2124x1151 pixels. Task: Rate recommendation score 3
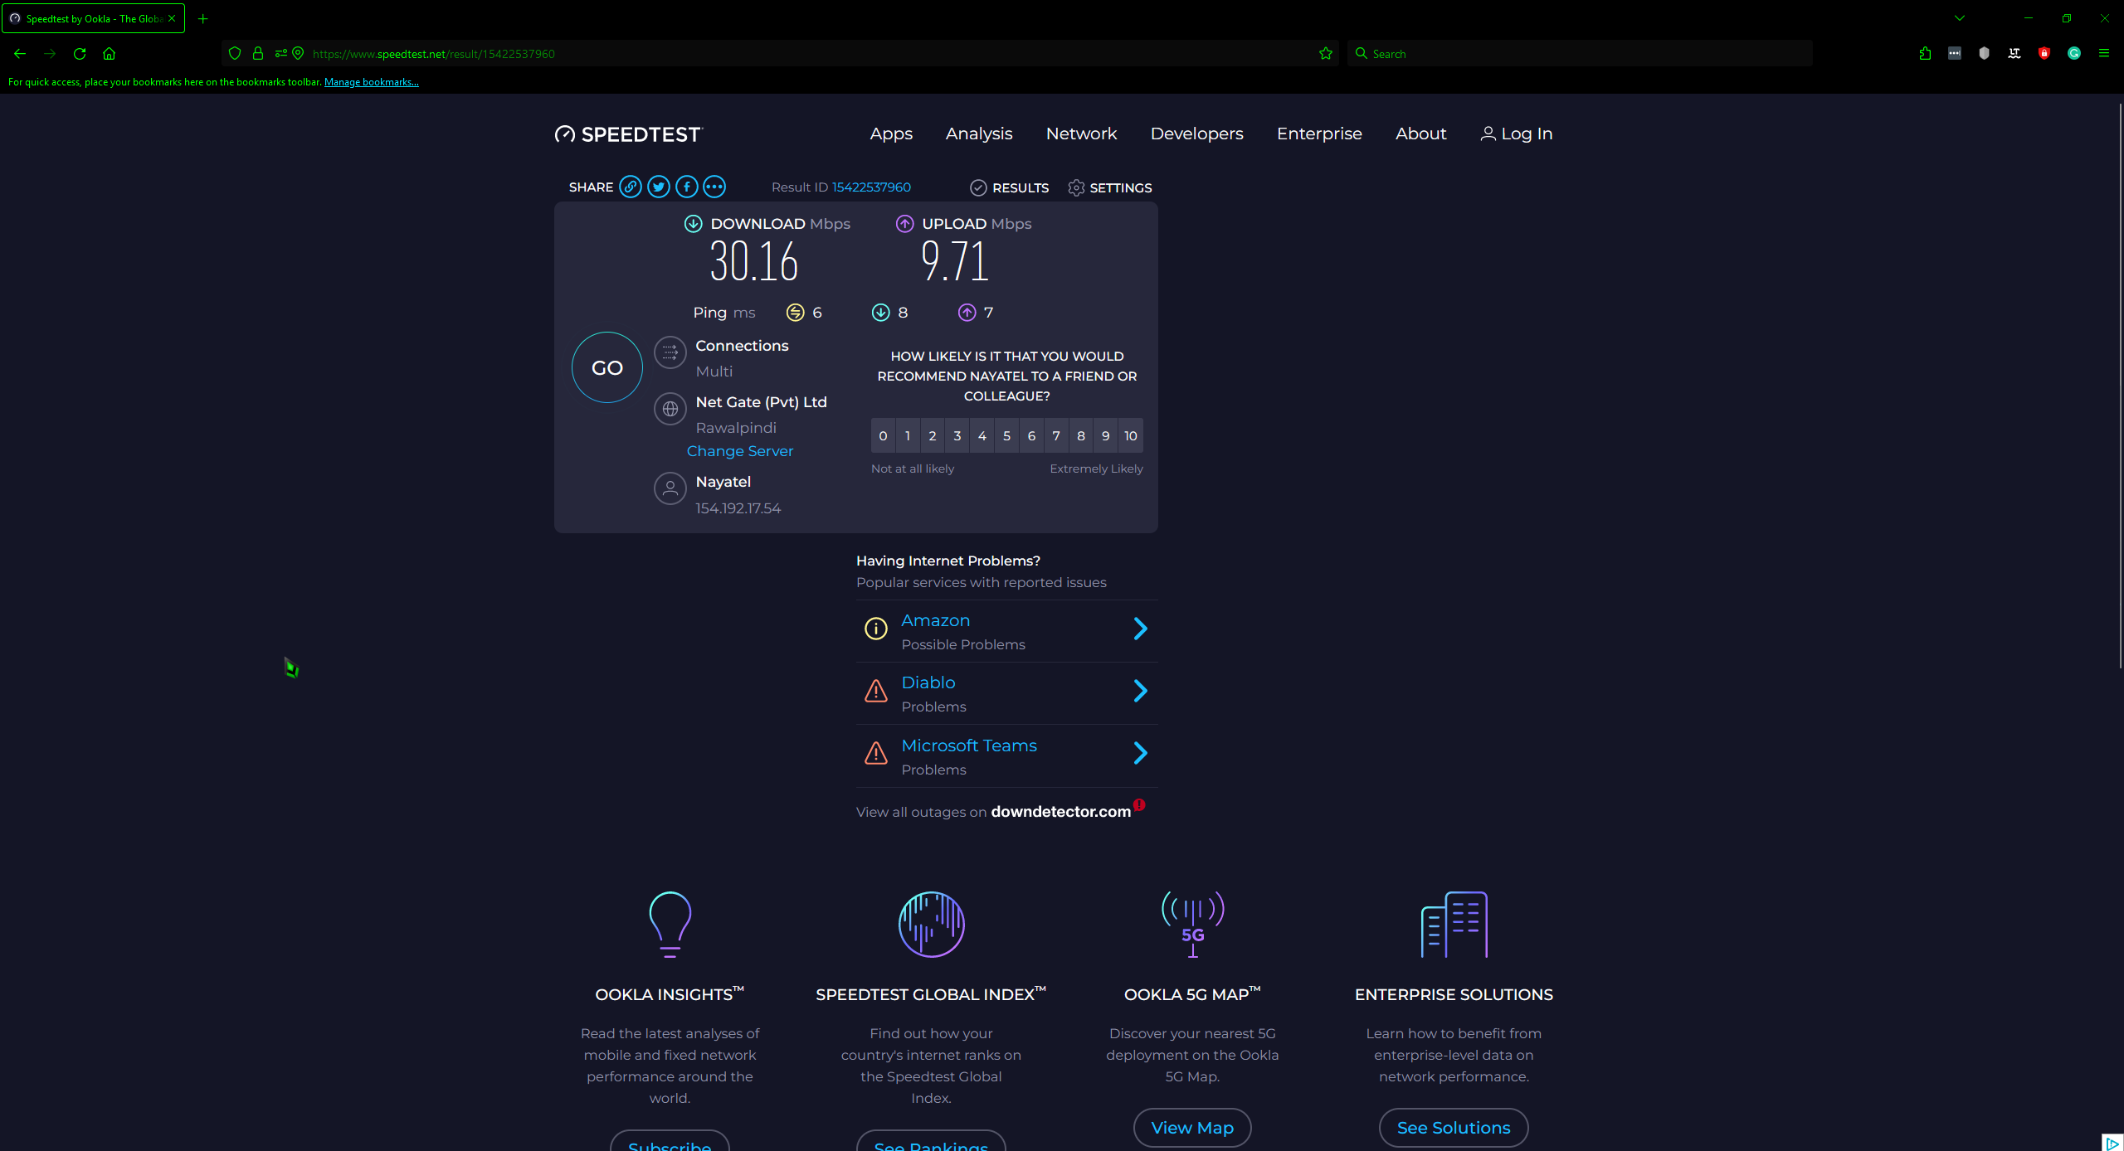click(x=957, y=435)
